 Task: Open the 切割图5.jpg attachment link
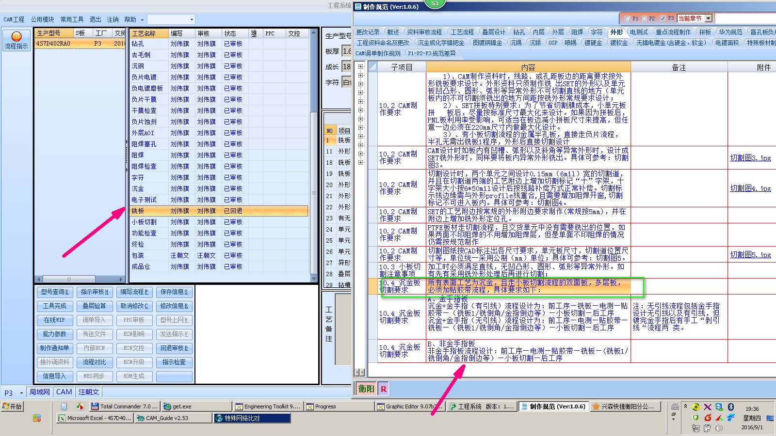[x=750, y=254]
